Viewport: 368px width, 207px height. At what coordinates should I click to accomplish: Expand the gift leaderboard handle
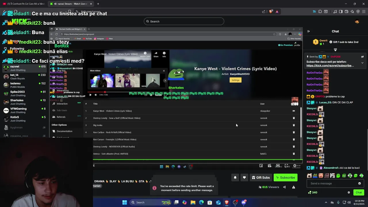coord(335,50)
